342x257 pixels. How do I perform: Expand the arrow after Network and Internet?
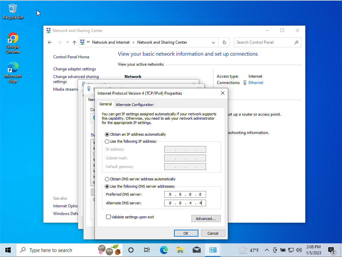click(x=133, y=42)
